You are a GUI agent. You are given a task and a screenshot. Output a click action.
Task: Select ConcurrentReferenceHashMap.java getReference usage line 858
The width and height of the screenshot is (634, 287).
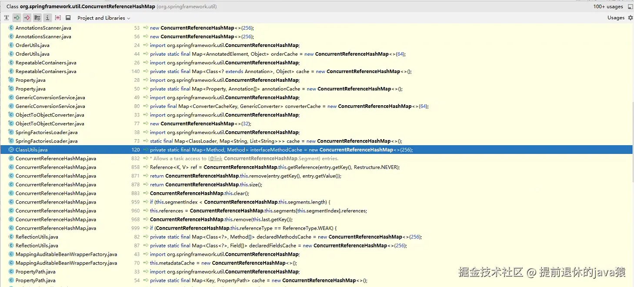[317, 167]
